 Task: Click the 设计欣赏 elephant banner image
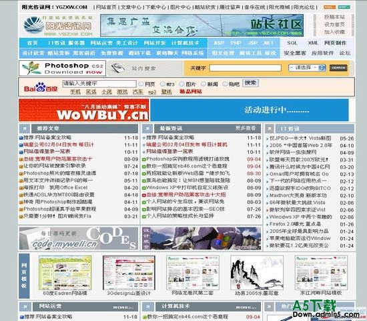coord(202,238)
